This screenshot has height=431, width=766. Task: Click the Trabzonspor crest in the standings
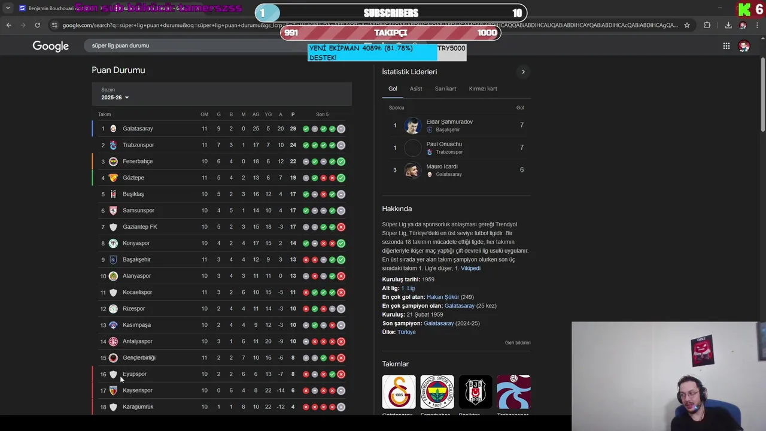(113, 145)
